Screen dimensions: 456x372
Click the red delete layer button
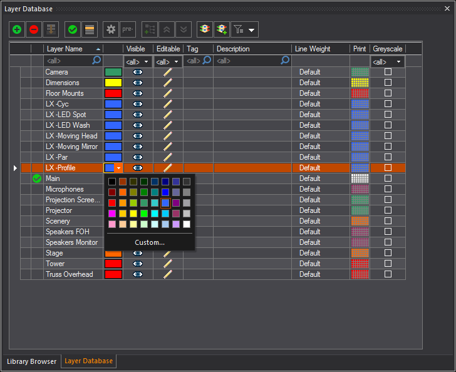(34, 29)
